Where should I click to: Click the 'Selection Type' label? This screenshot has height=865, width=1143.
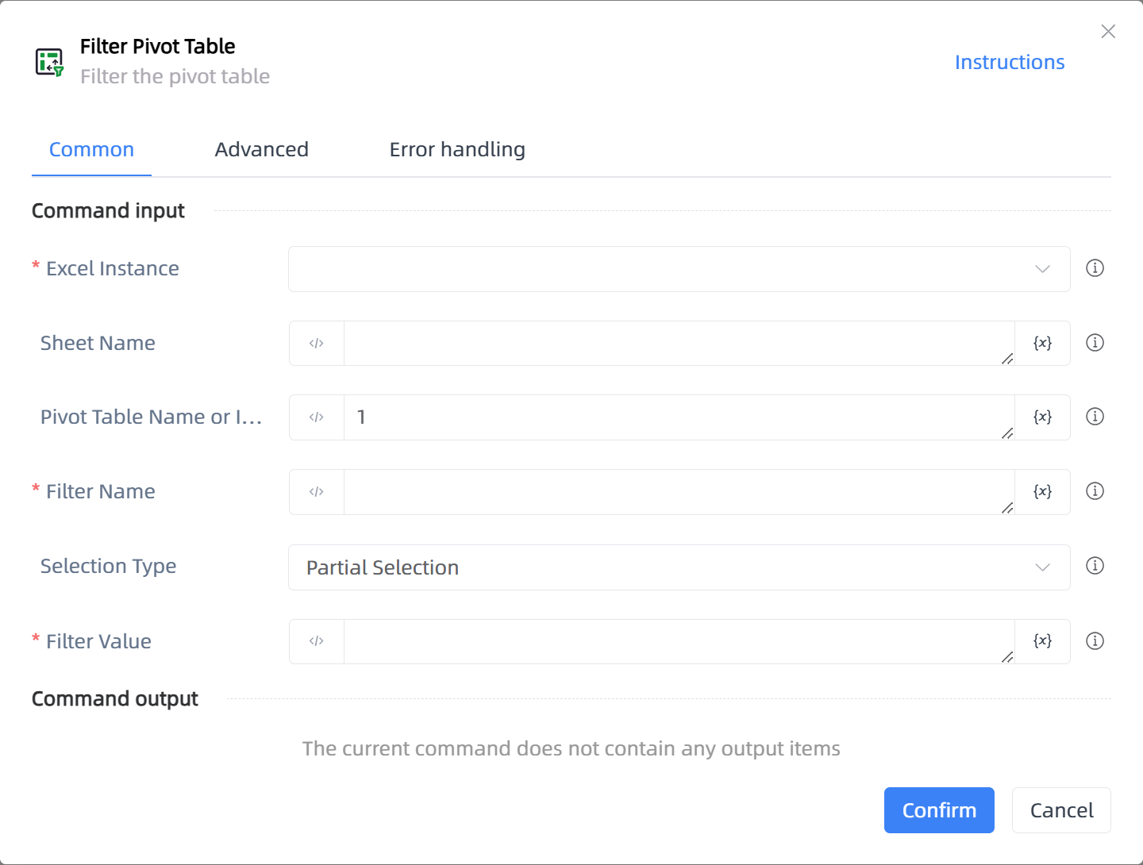pos(109,567)
